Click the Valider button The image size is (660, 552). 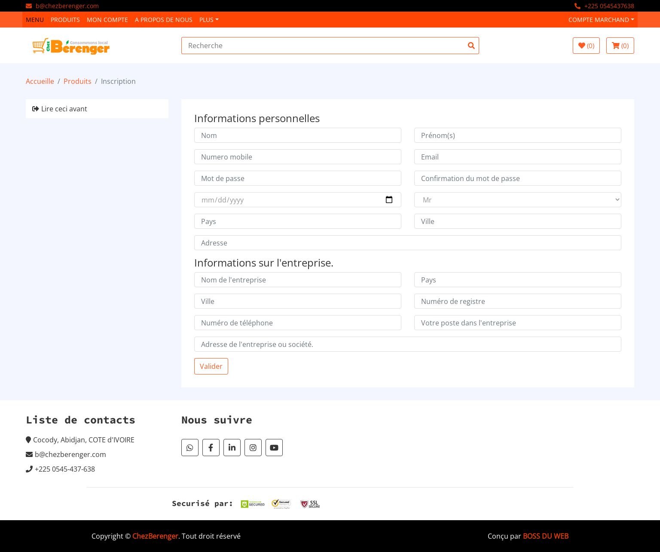[x=211, y=366]
